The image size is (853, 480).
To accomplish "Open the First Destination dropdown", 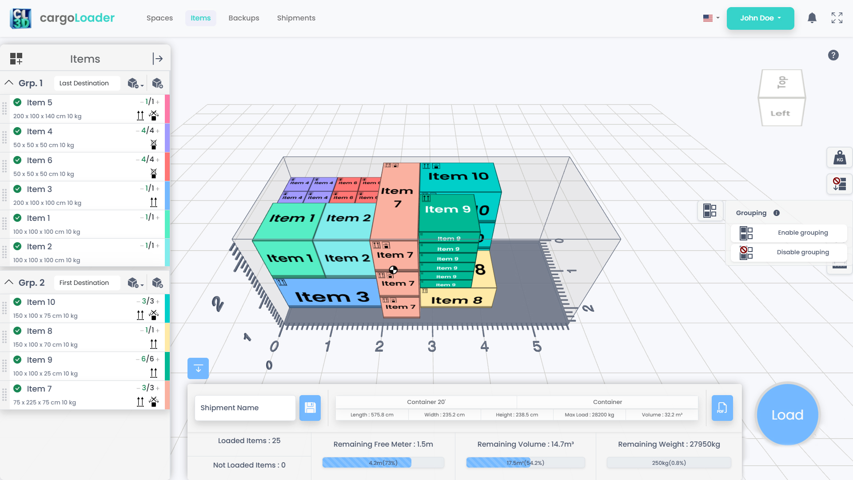I will [x=87, y=283].
